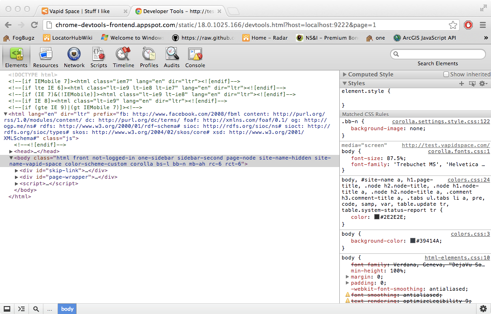Open colors.css:3 source link

point(470,234)
